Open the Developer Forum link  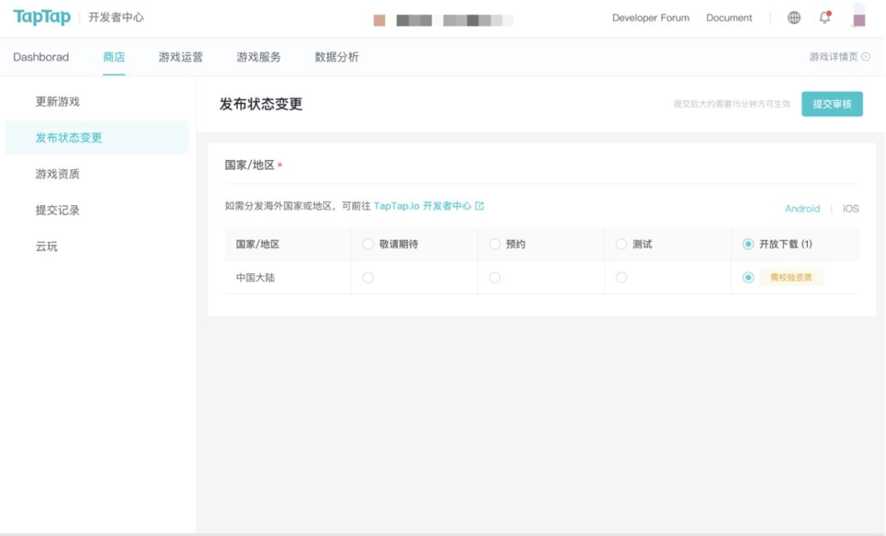point(651,18)
